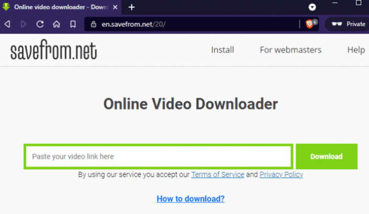Click the Paste your video link field
Viewport: 369px width, 214px height.
[x=159, y=157]
